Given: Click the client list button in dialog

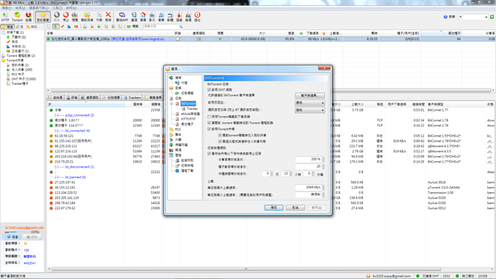Looking at the screenshot, I should [x=310, y=96].
